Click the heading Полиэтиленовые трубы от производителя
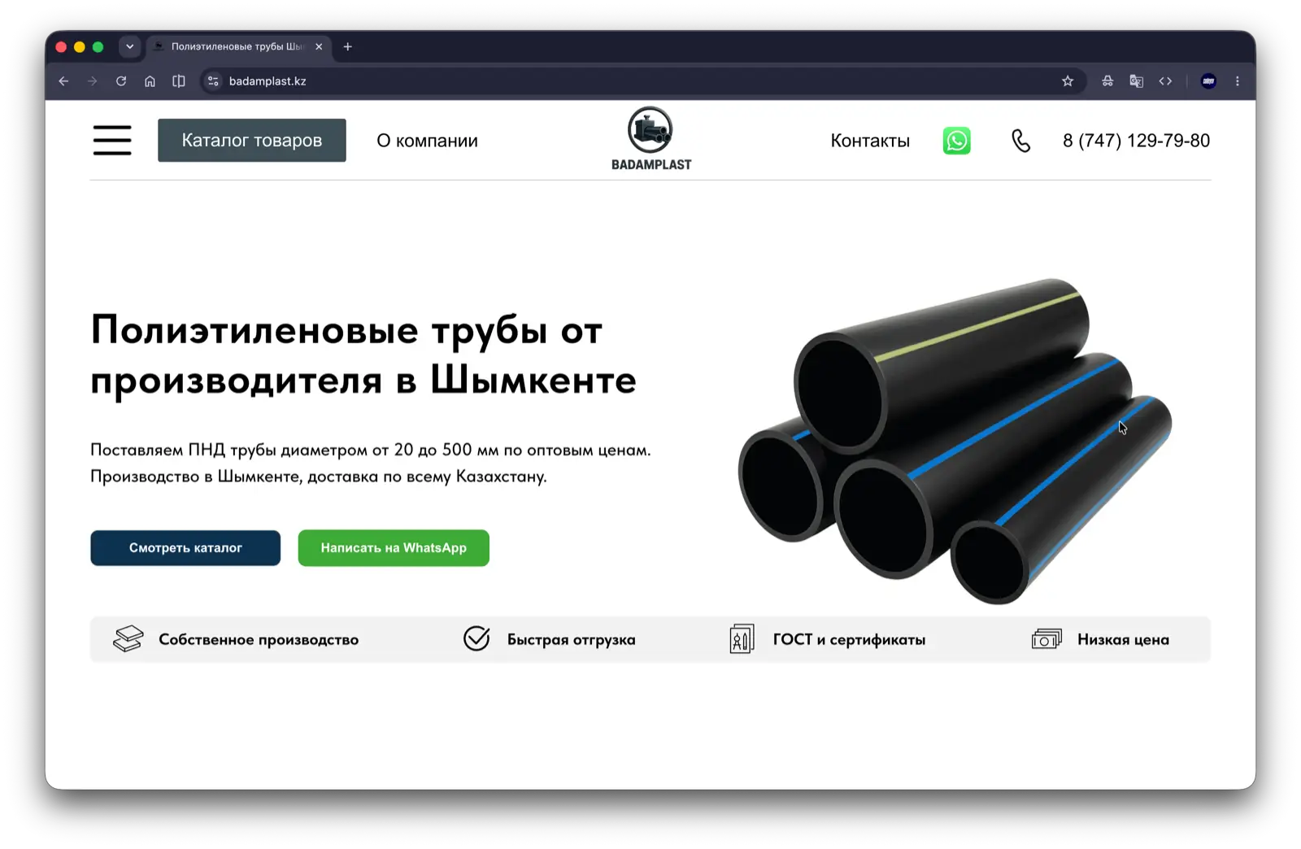This screenshot has width=1301, height=849. click(363, 355)
